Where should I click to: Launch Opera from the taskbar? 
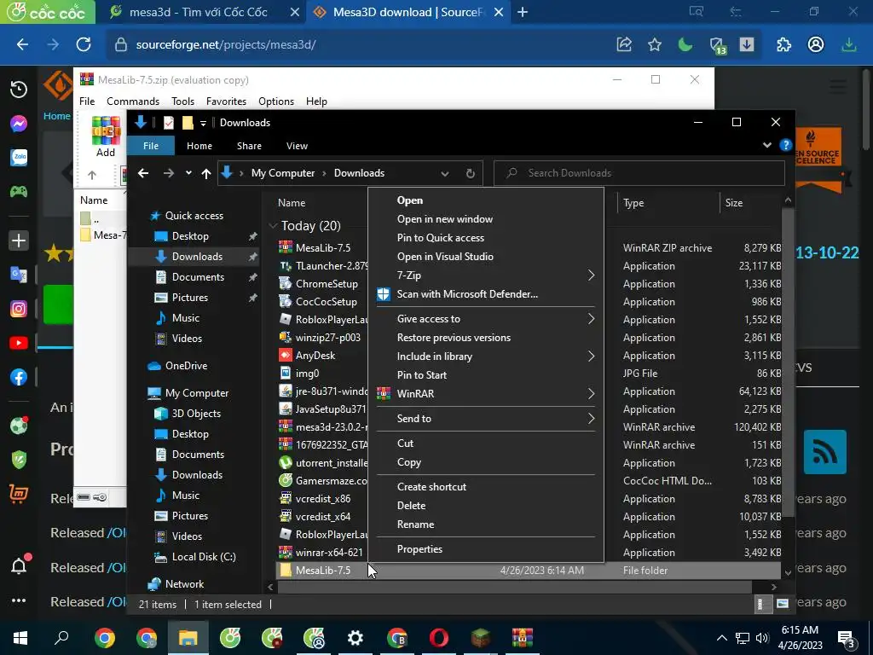click(439, 638)
